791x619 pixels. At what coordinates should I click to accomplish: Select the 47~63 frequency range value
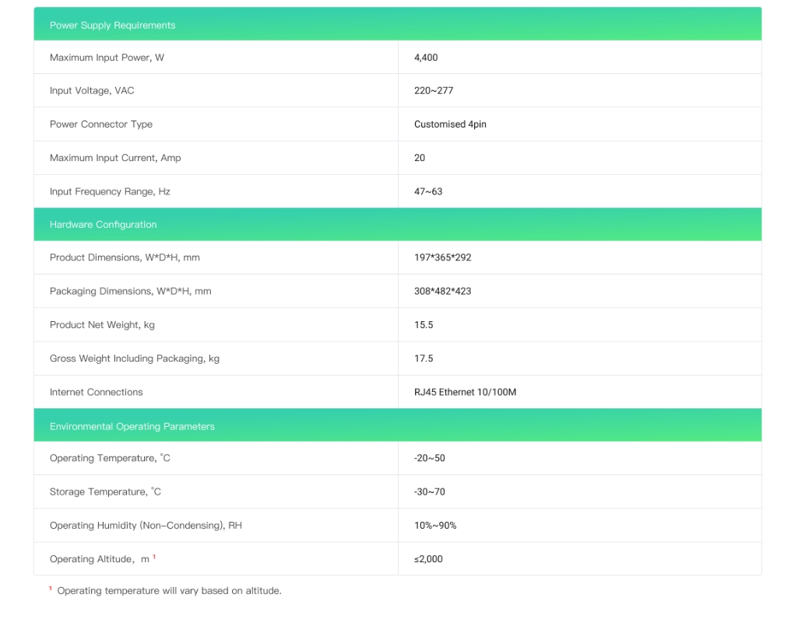click(428, 191)
